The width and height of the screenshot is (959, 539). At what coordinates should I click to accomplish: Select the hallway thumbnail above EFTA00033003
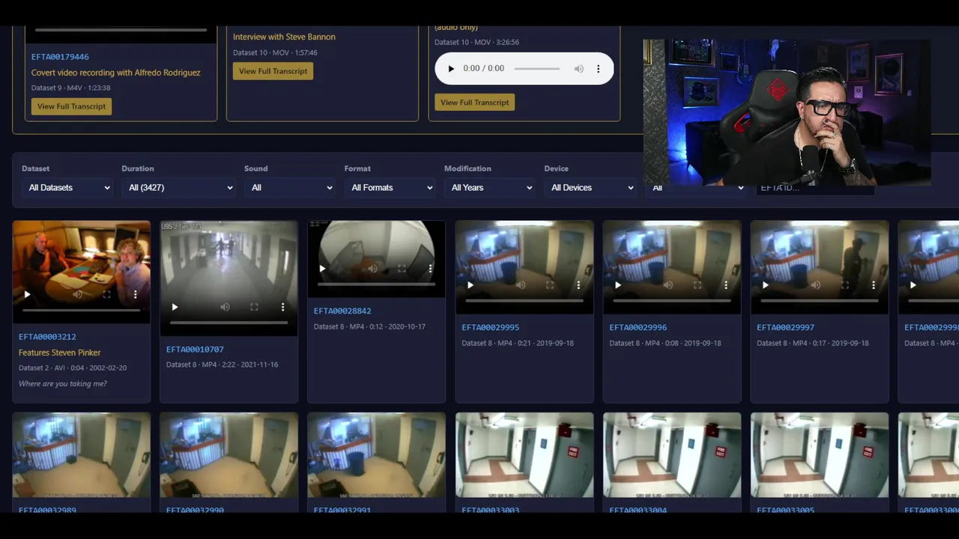(524, 455)
